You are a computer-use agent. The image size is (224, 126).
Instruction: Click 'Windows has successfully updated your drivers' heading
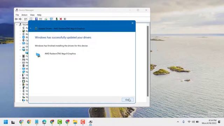click(x=63, y=37)
